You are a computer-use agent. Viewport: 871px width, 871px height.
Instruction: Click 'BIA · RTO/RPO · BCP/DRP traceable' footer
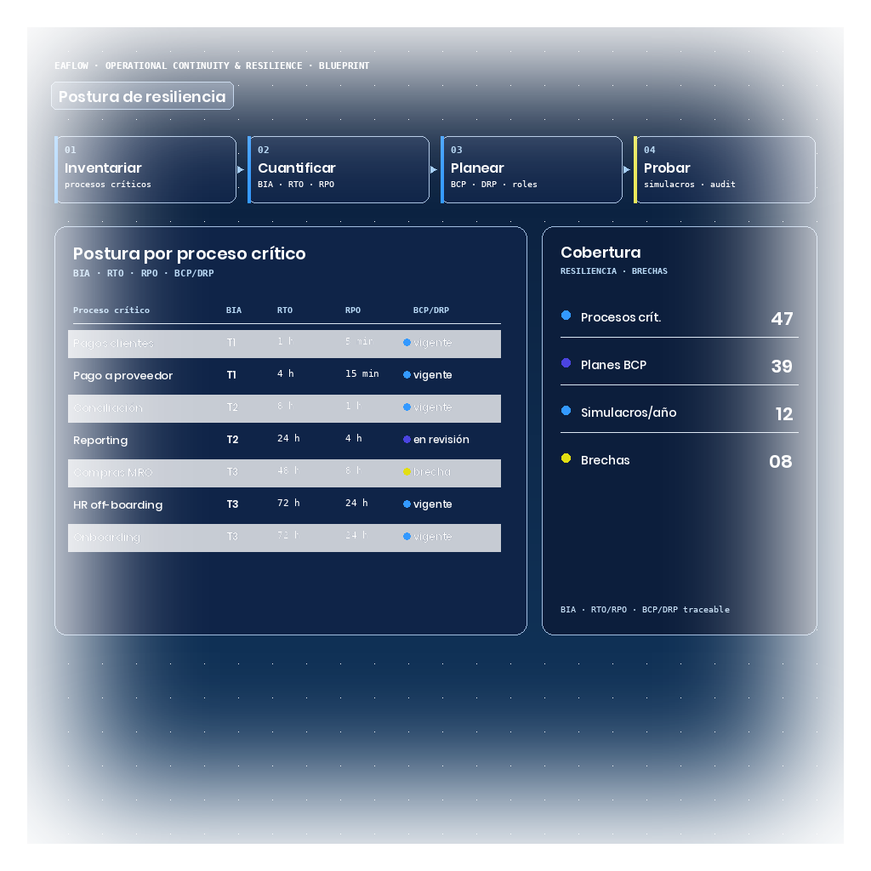[x=645, y=609]
